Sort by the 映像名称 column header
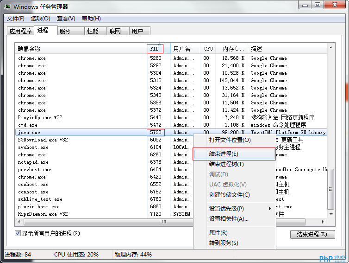Screen dimensions: 349x263 pyautogui.click(x=81, y=49)
